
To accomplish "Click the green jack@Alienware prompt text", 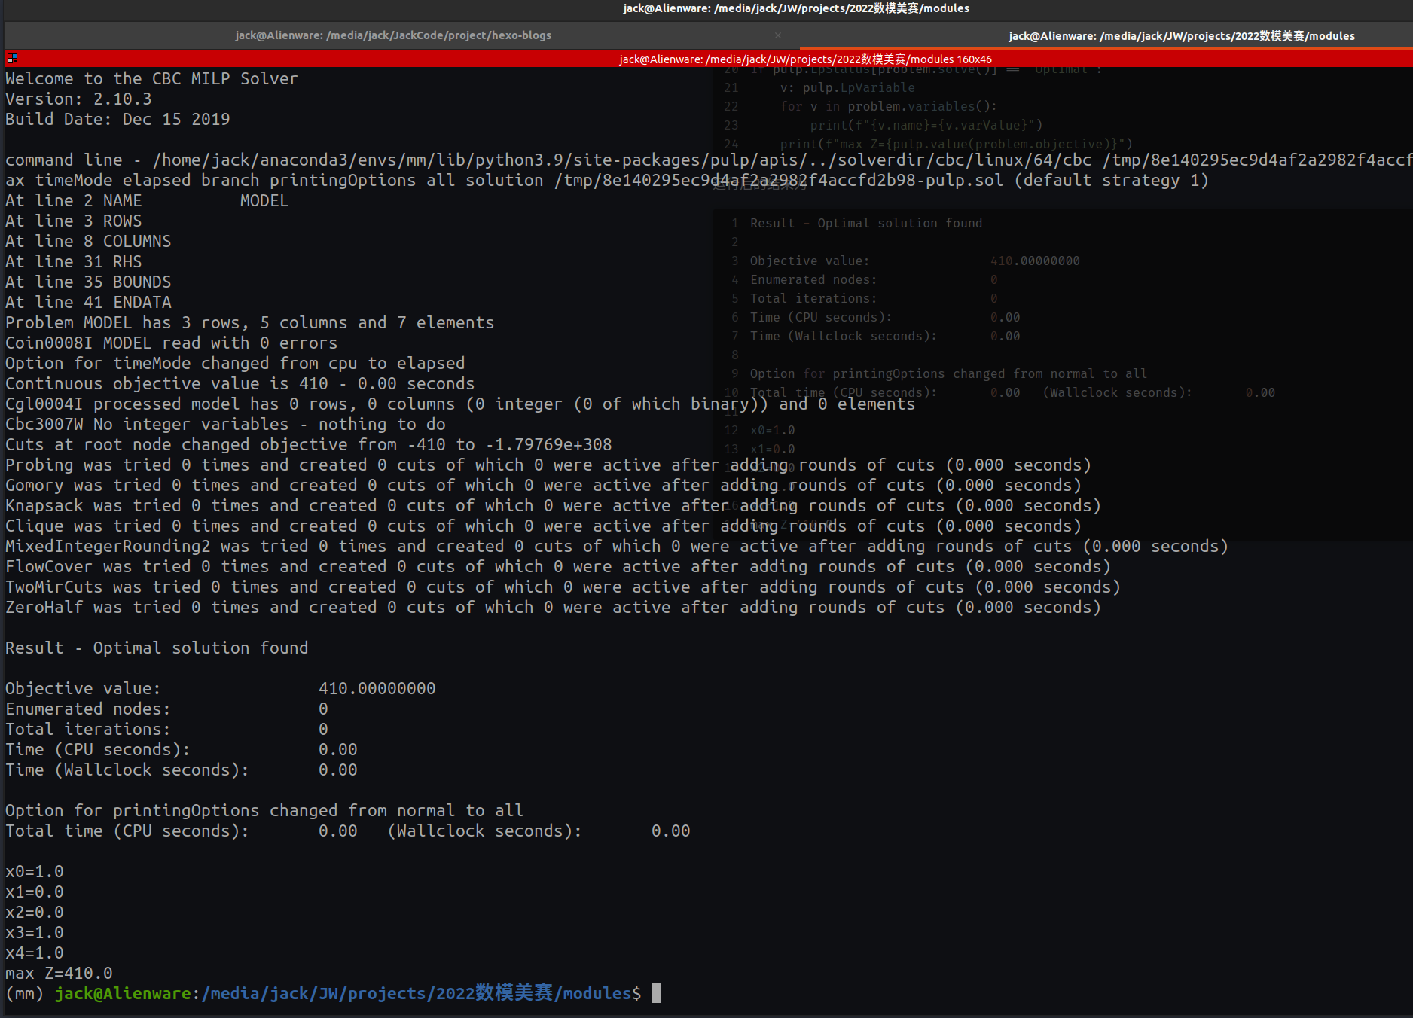I will (123, 993).
